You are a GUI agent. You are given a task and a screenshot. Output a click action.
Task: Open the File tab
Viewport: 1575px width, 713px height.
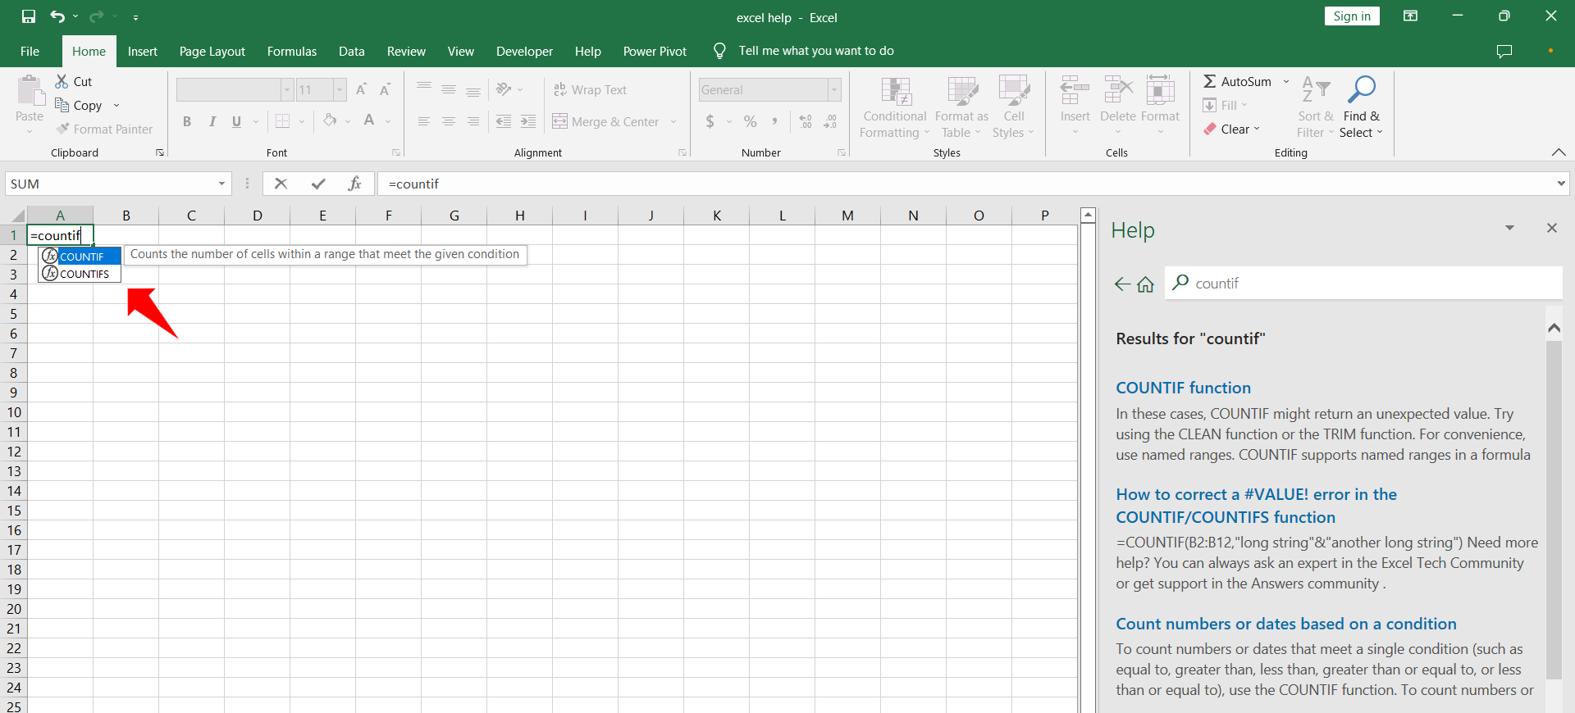coord(30,51)
